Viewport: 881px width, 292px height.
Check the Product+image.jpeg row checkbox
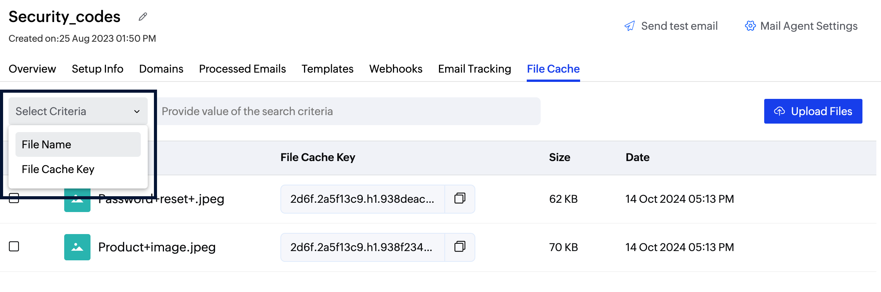14,246
